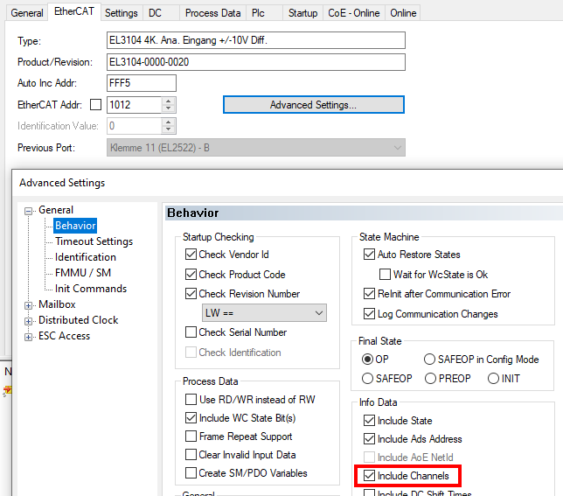Open the LW == revision dropdown
The image size is (563, 496).
click(264, 313)
